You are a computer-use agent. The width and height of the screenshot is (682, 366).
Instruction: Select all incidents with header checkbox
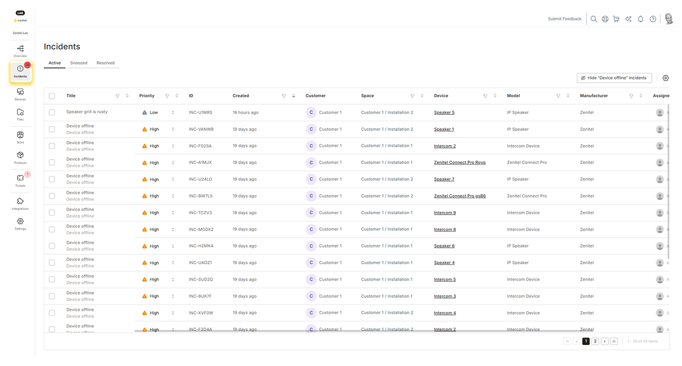tap(52, 96)
